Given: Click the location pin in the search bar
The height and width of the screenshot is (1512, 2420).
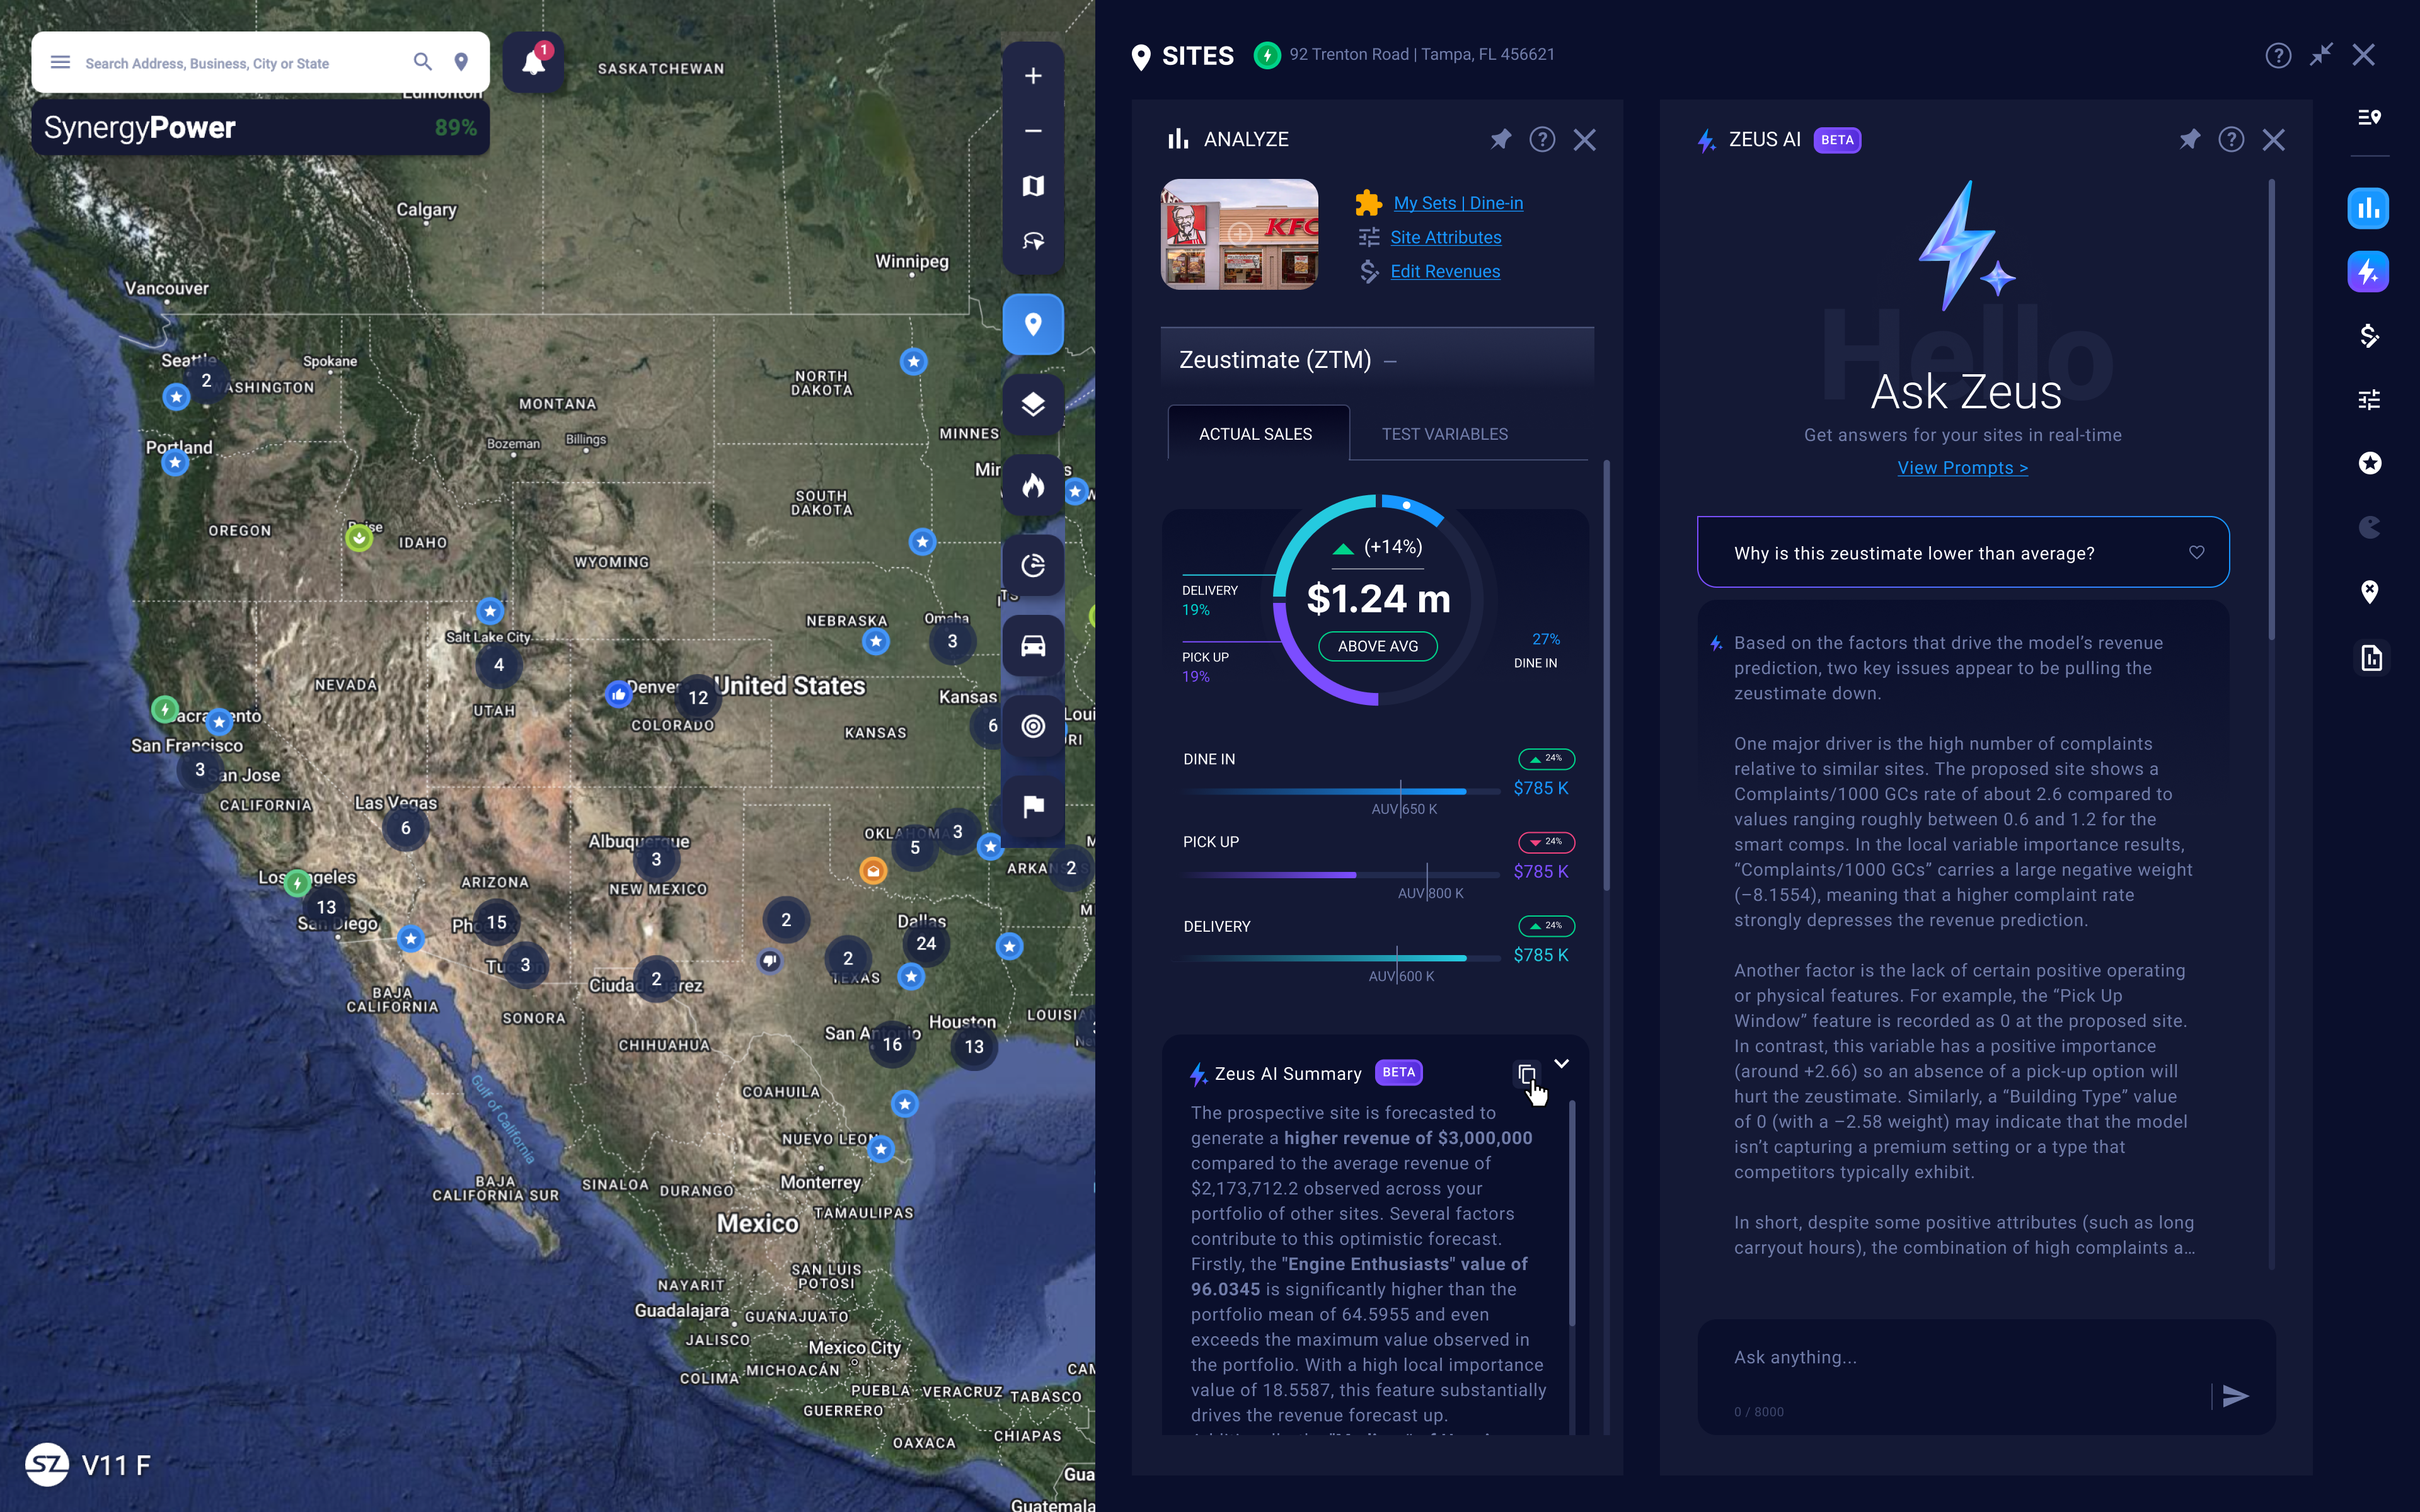Looking at the screenshot, I should point(461,62).
